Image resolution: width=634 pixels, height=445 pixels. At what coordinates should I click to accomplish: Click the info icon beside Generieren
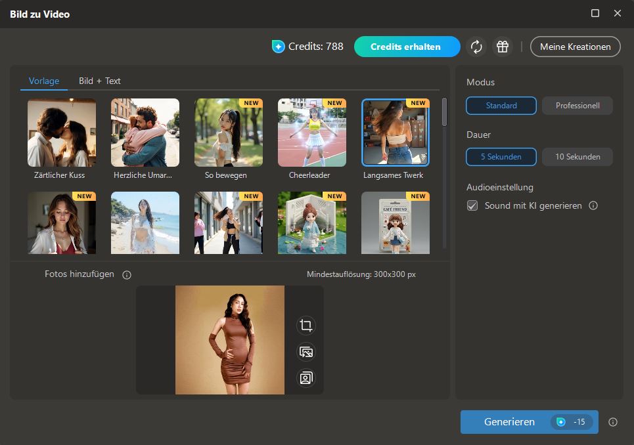(x=613, y=422)
